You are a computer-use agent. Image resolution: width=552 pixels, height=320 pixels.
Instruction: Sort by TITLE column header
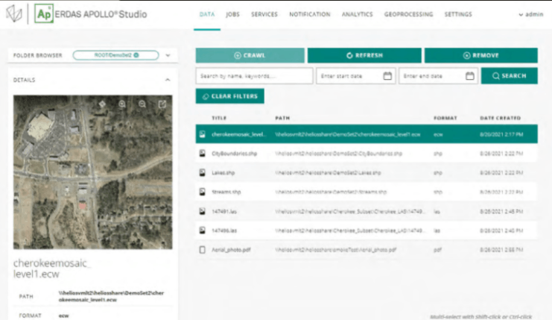tap(219, 118)
